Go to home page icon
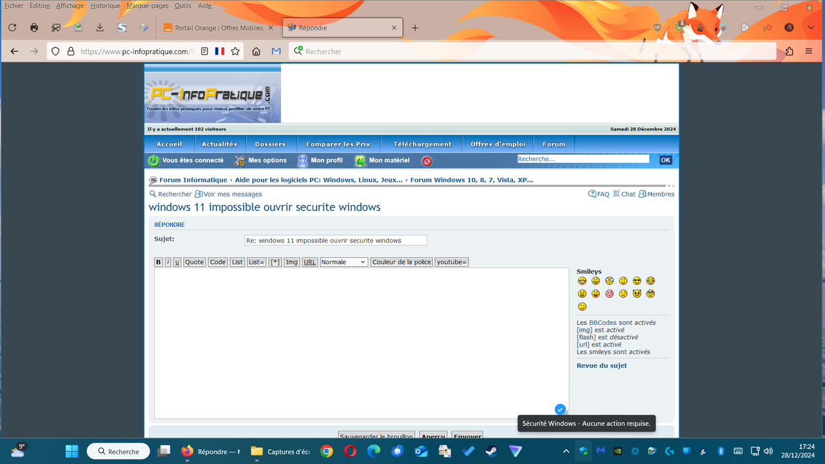 256,51
